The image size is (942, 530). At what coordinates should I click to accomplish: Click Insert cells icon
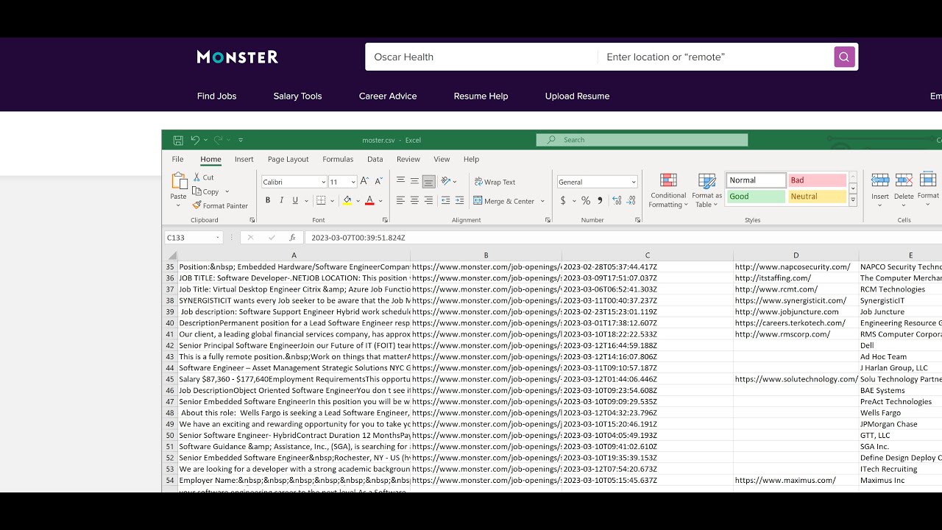click(x=880, y=180)
